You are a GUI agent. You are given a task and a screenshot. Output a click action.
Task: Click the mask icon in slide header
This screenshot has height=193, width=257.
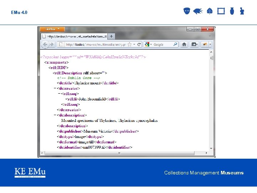point(187,11)
